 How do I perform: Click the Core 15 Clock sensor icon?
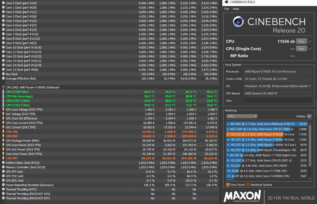(x=3, y=70)
